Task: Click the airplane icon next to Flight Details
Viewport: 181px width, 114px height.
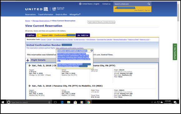Action: tap(28, 60)
